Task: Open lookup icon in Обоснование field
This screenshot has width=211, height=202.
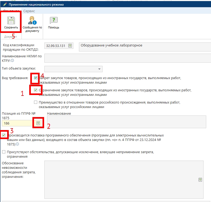Action: click(200, 180)
